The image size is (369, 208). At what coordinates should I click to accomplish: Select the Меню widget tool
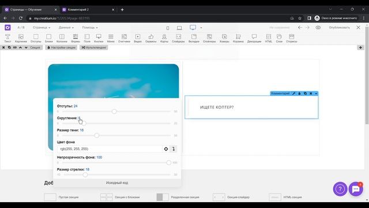[x=111, y=38]
